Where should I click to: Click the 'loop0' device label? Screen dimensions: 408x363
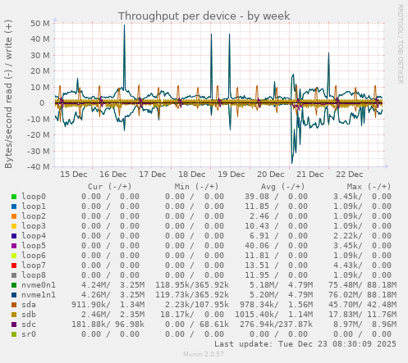click(x=34, y=197)
